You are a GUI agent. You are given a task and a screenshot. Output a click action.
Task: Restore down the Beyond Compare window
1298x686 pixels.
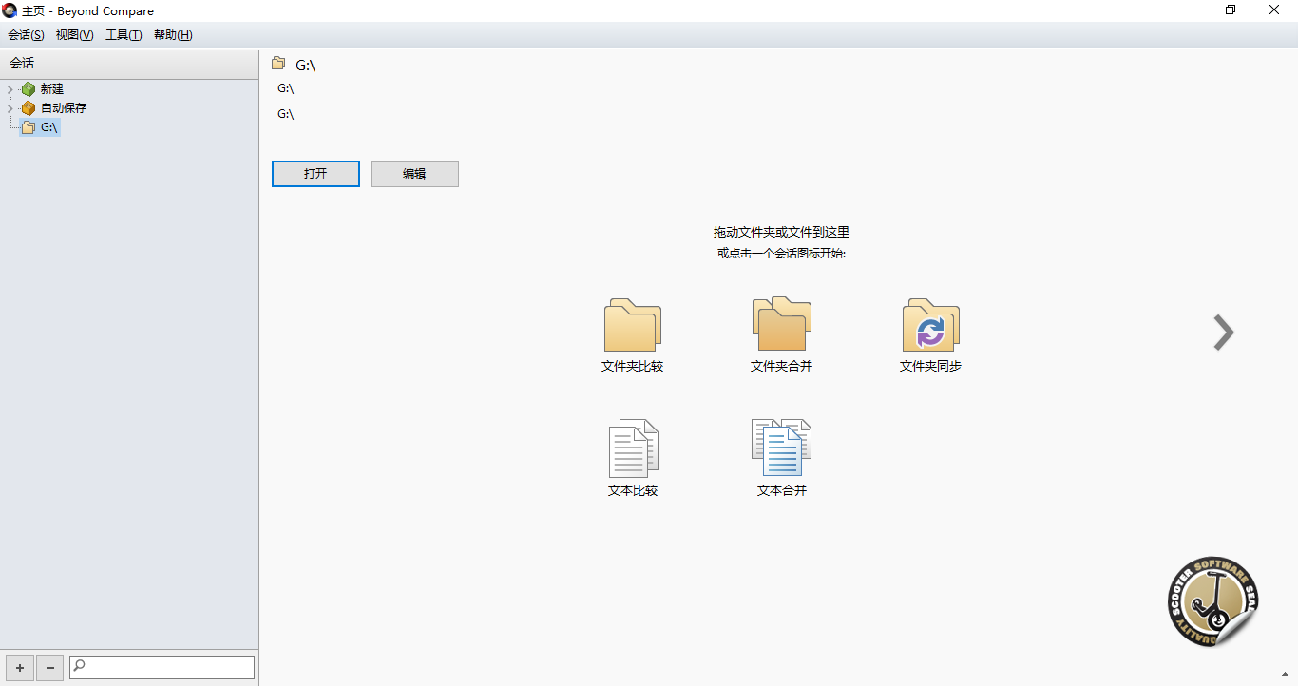(1231, 10)
